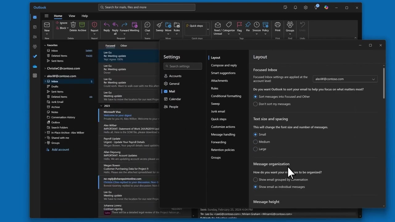Image resolution: width=395 pixels, height=222 pixels.
Task: Open the alexW@contoso.com account dropdown
Action: pos(345,79)
